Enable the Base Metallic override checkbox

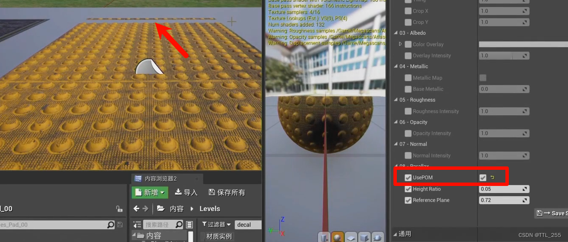pyautogui.click(x=408, y=89)
